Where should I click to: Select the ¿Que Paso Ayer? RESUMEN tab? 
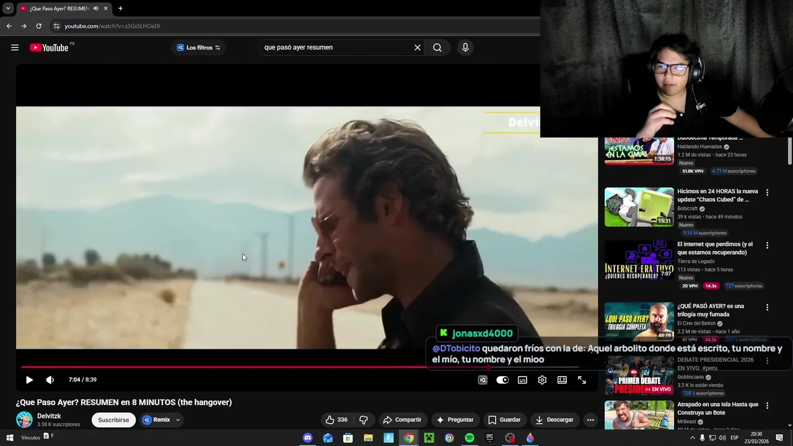tap(59, 9)
